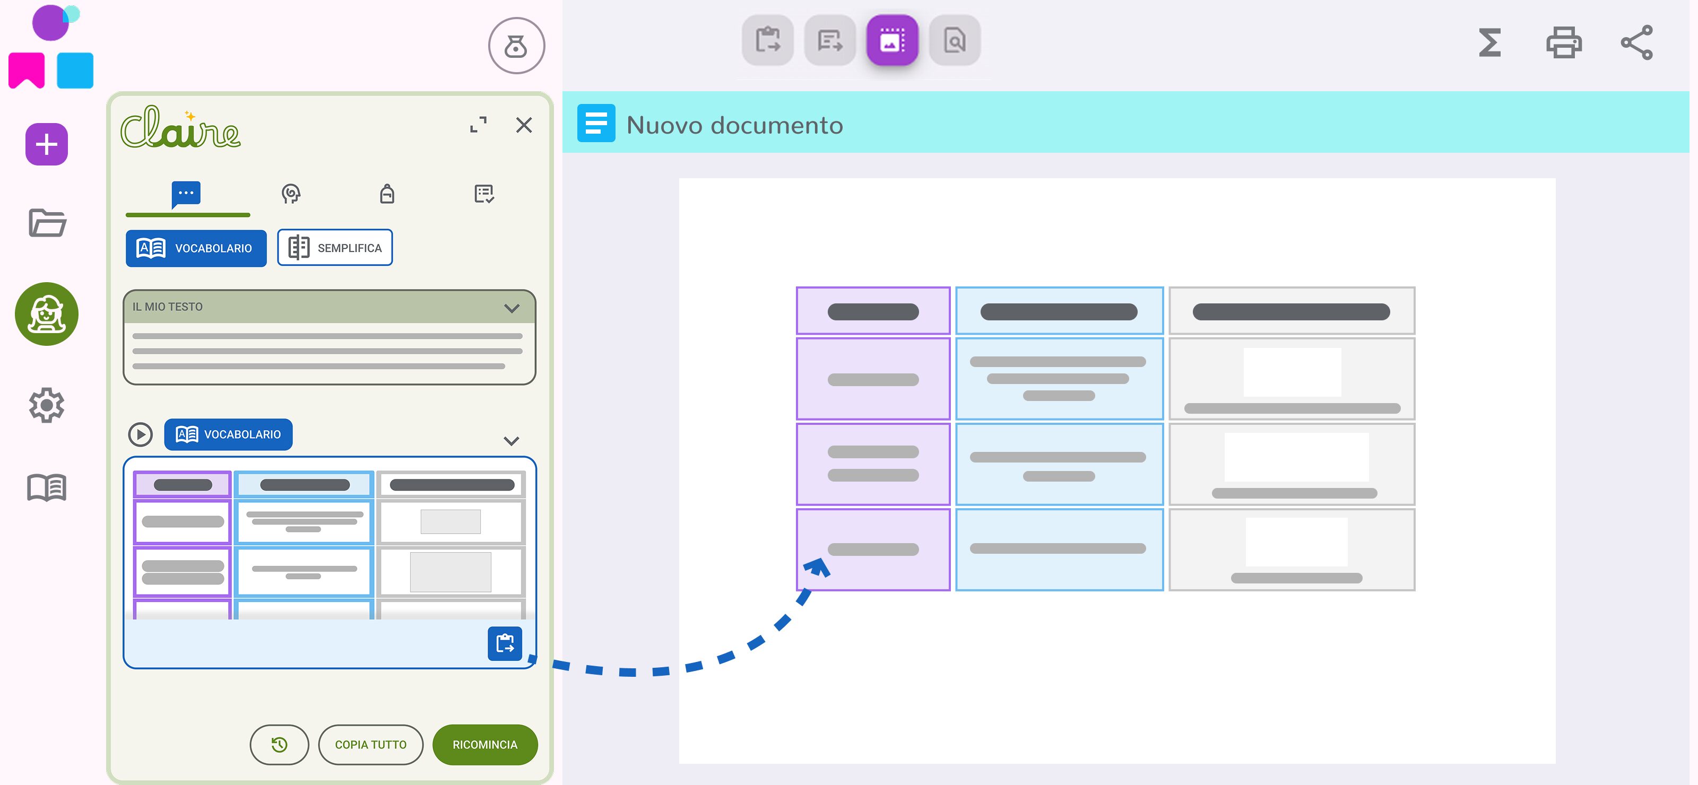Click the green Claire assistant avatar icon
Screen dimensions: 1698x785
(46, 314)
